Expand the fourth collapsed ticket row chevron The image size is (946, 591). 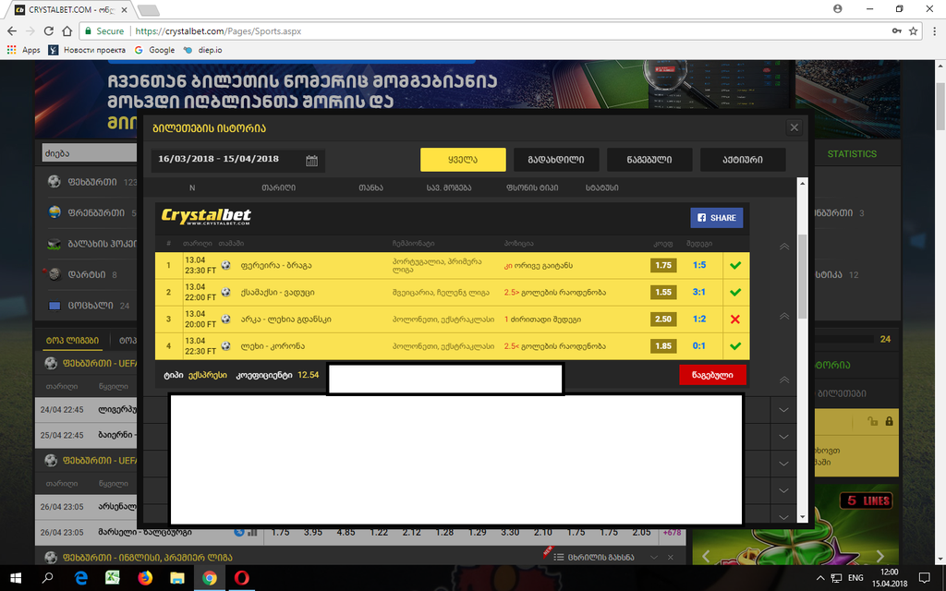pos(783,490)
